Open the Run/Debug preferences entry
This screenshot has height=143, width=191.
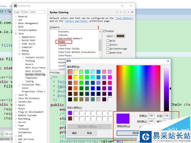pyautogui.click(x=24, y=119)
